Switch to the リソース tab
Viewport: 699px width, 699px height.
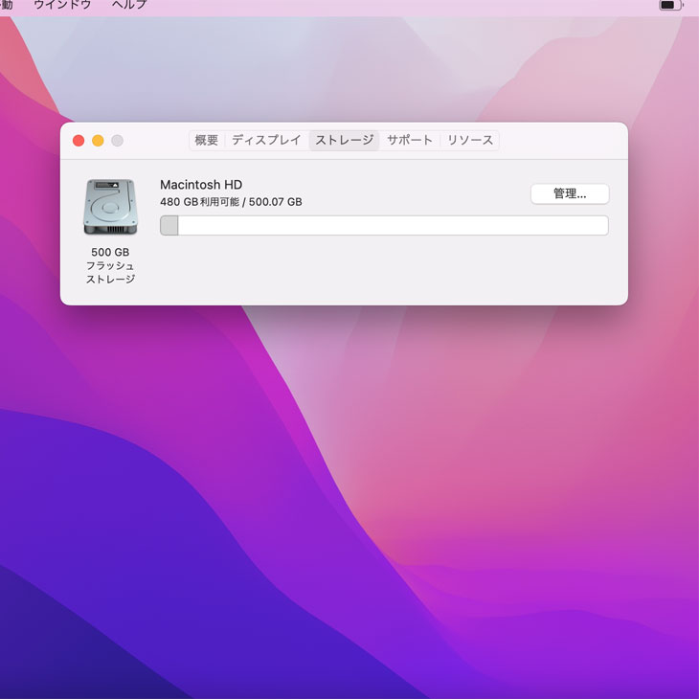[470, 141]
